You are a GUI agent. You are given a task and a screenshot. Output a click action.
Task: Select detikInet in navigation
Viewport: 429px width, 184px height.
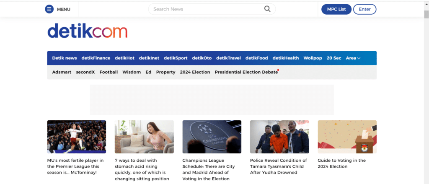click(x=149, y=58)
